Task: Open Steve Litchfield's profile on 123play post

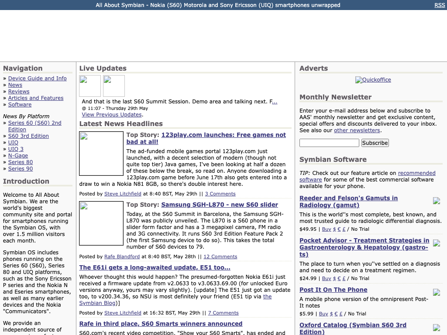Action: point(123,194)
